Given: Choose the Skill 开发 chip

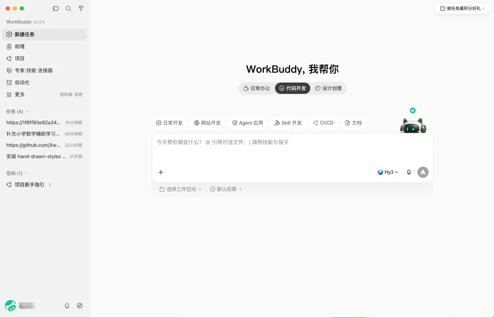Looking at the screenshot, I should [x=288, y=123].
